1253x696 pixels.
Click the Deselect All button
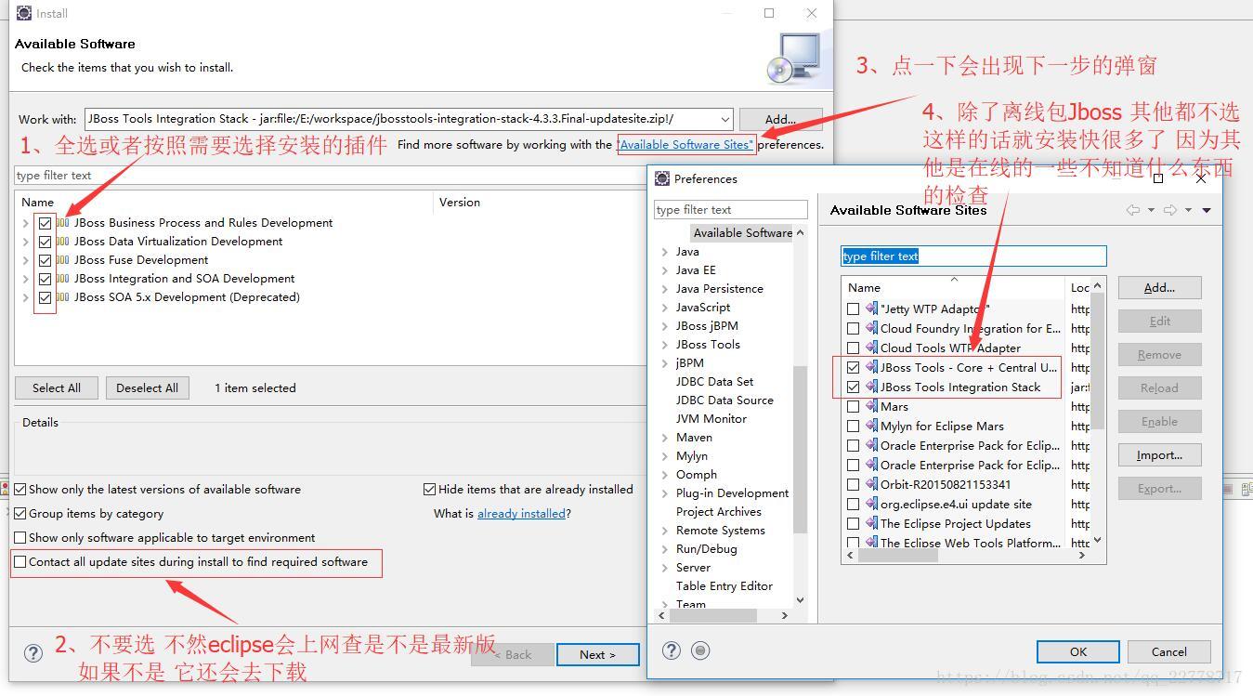tap(148, 387)
